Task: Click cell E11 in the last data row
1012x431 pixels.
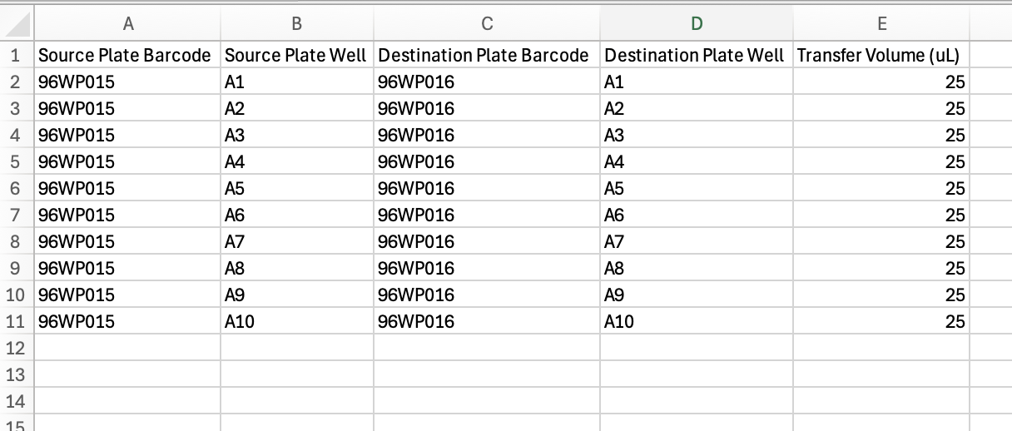Action: pyautogui.click(x=881, y=321)
